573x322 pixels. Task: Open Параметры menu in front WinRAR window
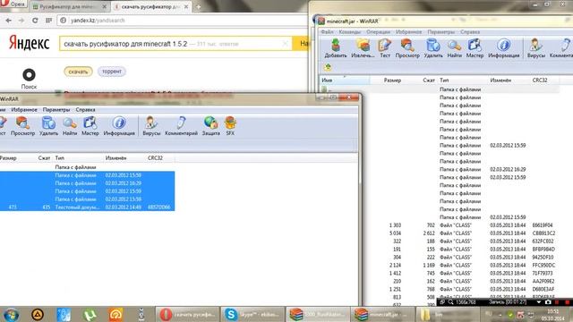(56, 109)
